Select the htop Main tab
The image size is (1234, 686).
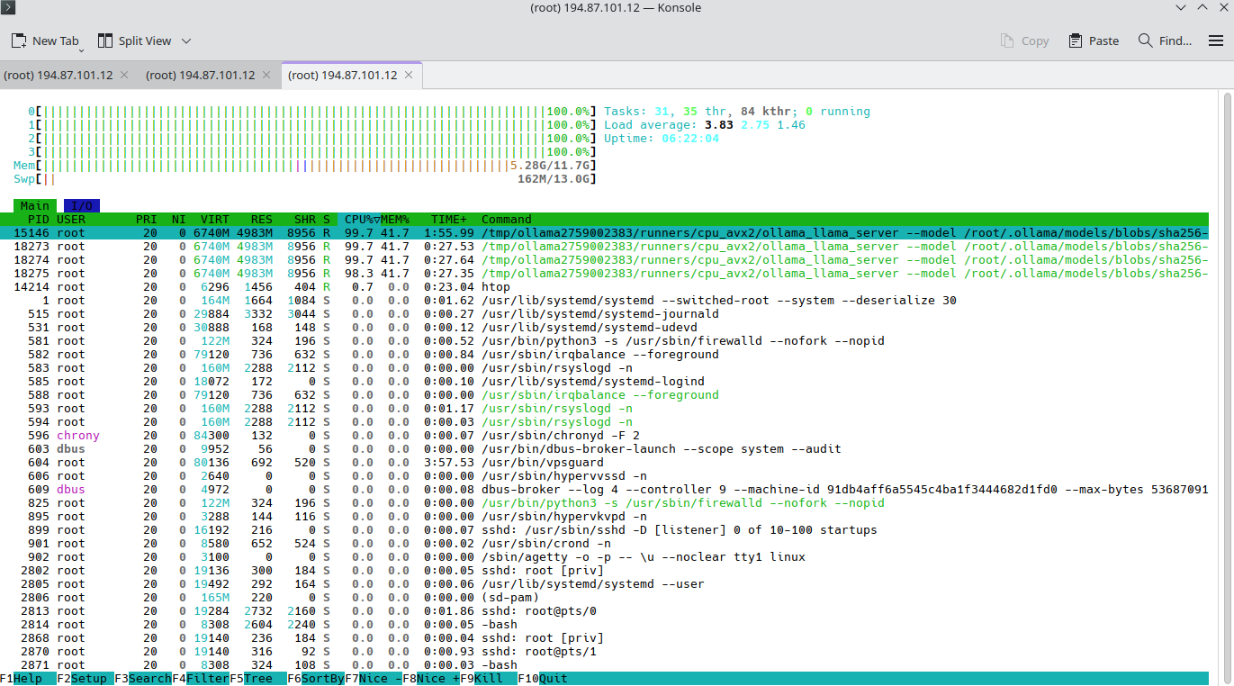coord(35,206)
